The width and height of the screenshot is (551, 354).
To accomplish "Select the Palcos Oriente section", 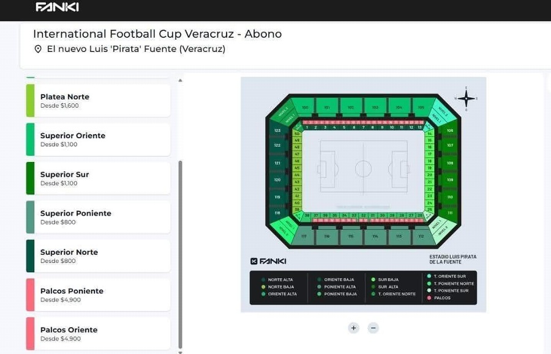I will [x=99, y=334].
